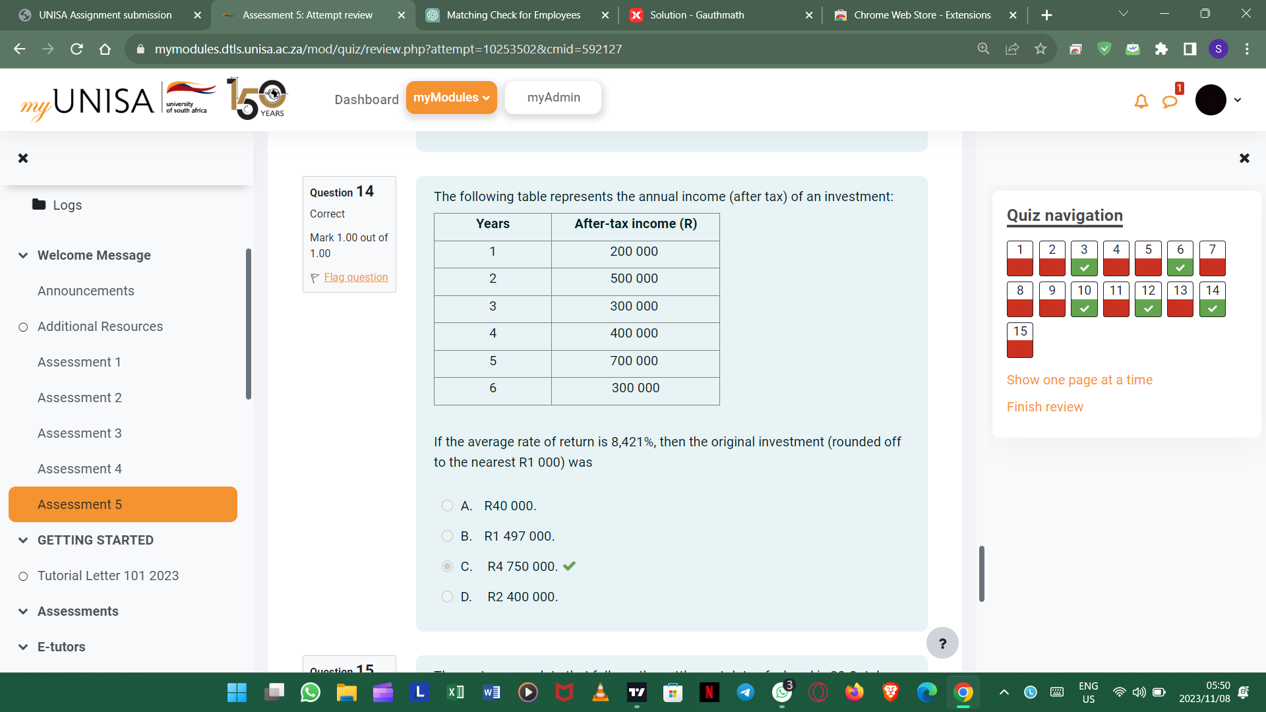Jump to question 10 in quiz navigation
This screenshot has height=712, width=1266.
(x=1084, y=299)
